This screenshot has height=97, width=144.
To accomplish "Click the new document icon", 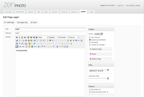I will [20, 41].
